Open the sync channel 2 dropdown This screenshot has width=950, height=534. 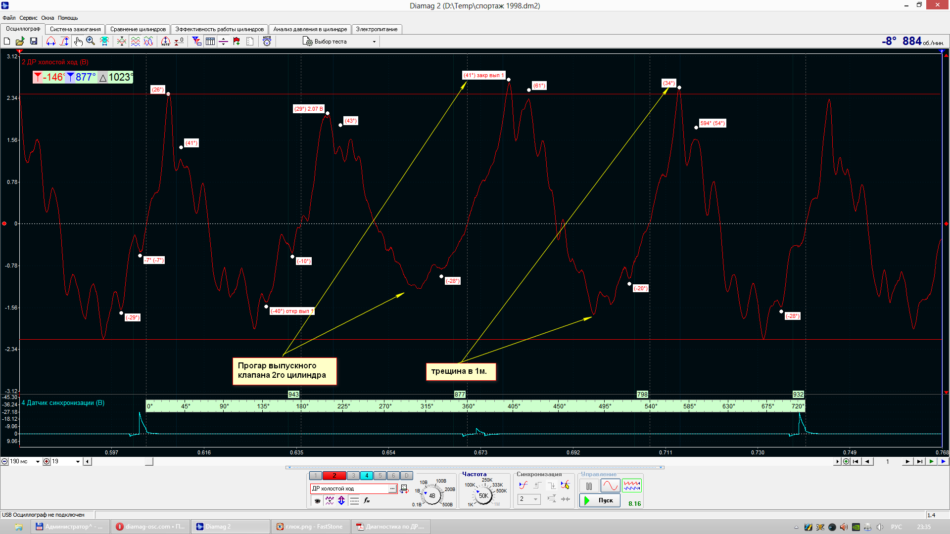pyautogui.click(x=529, y=499)
